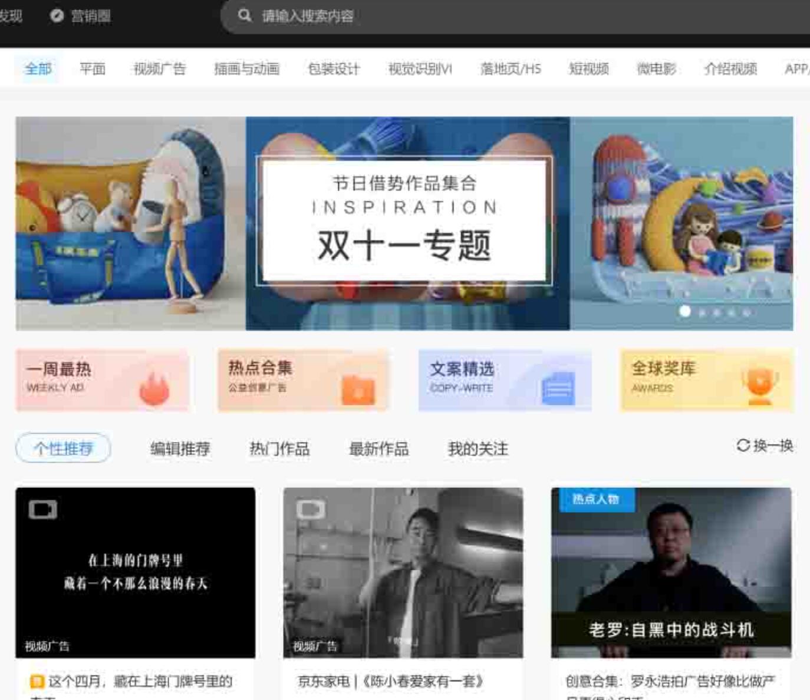Click the folder icon on 热点合集

pos(358,389)
